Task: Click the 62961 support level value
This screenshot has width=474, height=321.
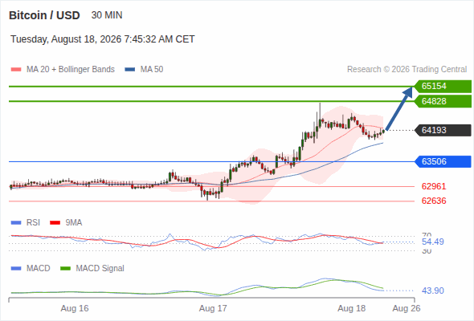Action: (x=434, y=186)
